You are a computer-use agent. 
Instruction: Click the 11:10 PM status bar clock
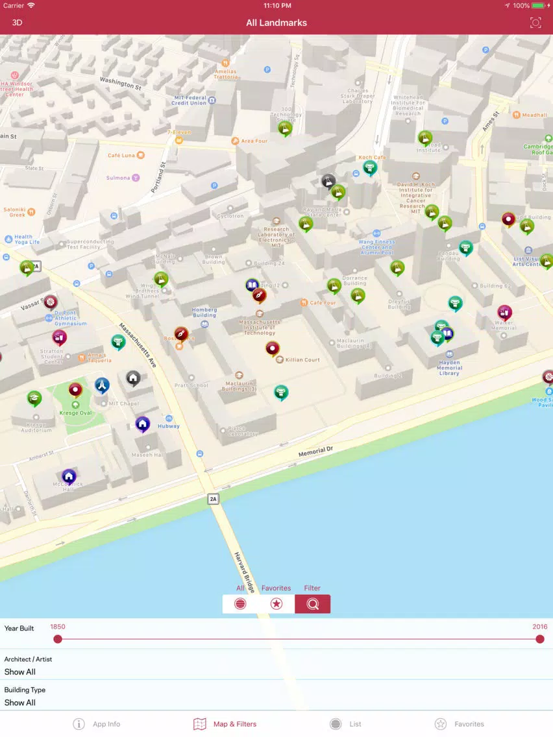click(x=277, y=6)
